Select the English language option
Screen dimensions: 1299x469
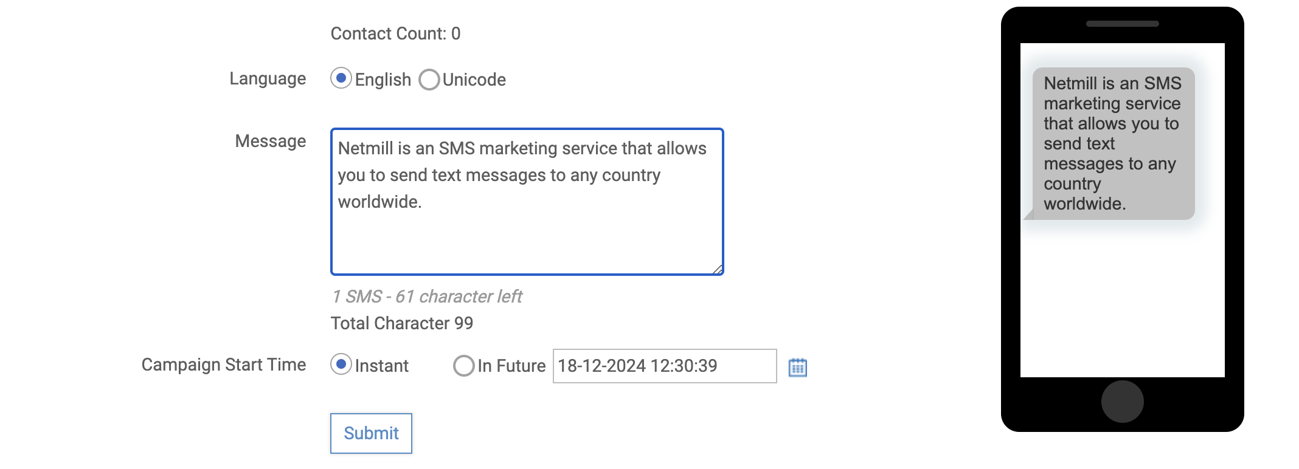(341, 78)
